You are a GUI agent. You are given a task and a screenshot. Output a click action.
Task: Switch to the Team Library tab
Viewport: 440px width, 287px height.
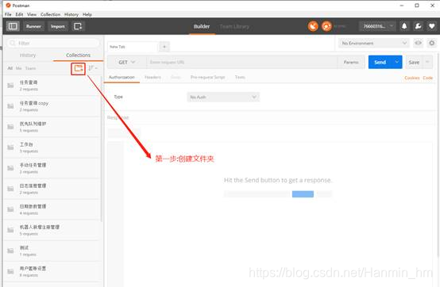pos(234,26)
